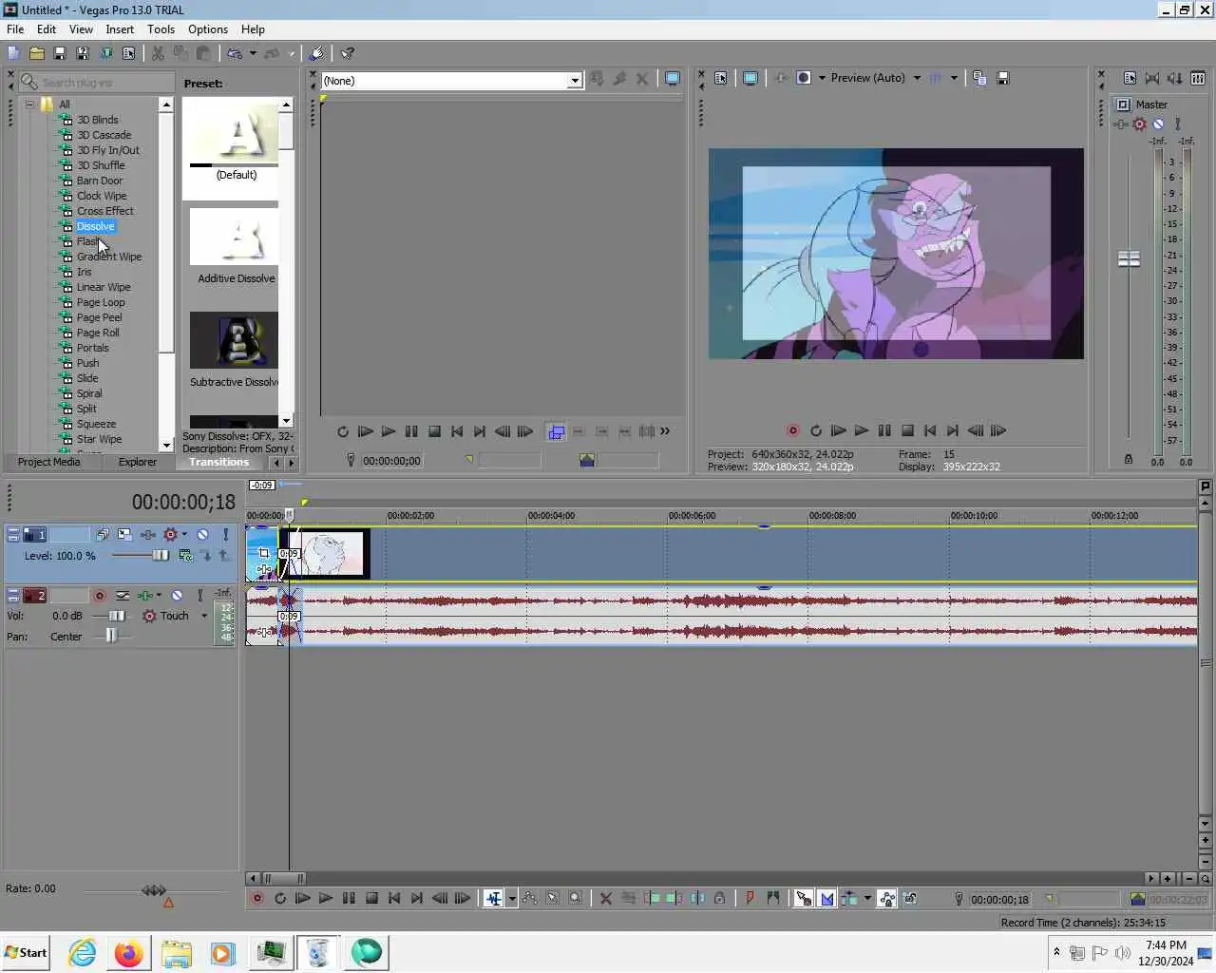Insert a marker with the flag icon
Viewport: 1216px width, 973px height.
click(750, 898)
